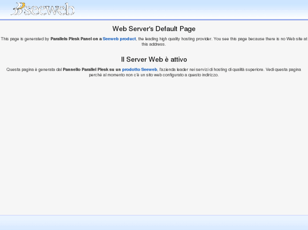
Task: Click text "the leading high quality hosting provider"
Action: coord(175,39)
